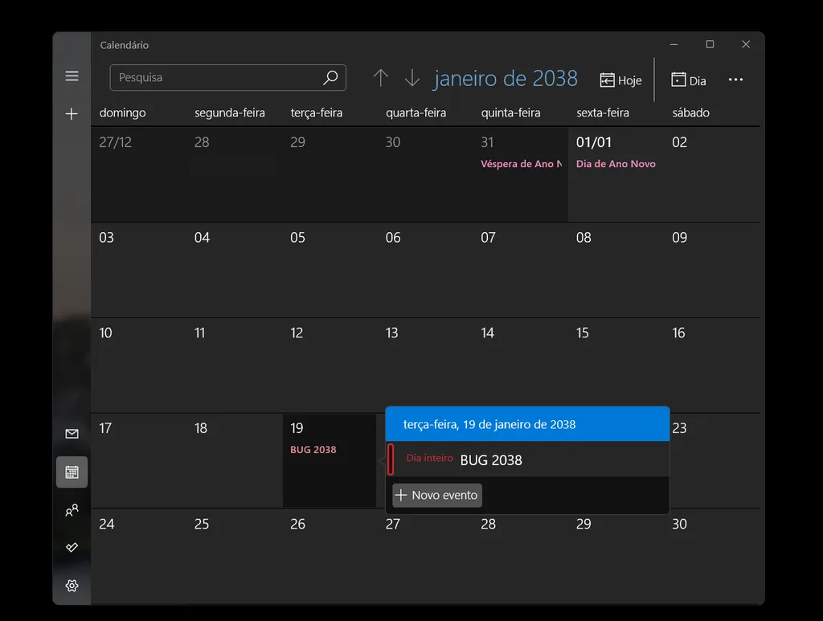Open the Dia de Ano Novo holiday event
This screenshot has height=621, width=823.
tap(616, 164)
